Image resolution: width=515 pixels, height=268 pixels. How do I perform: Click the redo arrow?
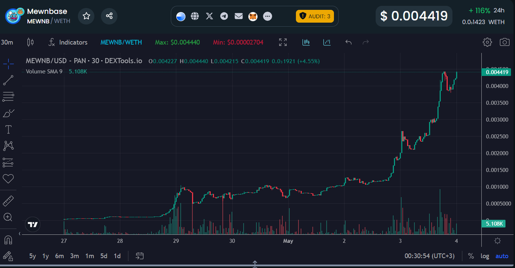pyautogui.click(x=366, y=42)
